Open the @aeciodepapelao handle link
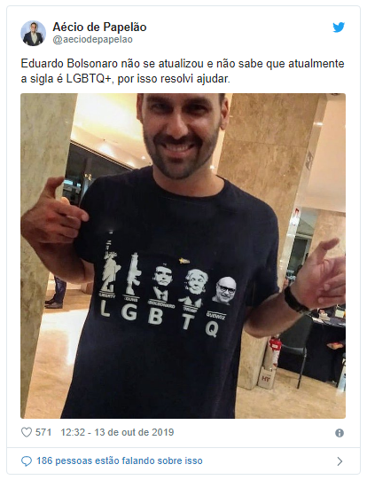367x480 pixels. coord(93,40)
